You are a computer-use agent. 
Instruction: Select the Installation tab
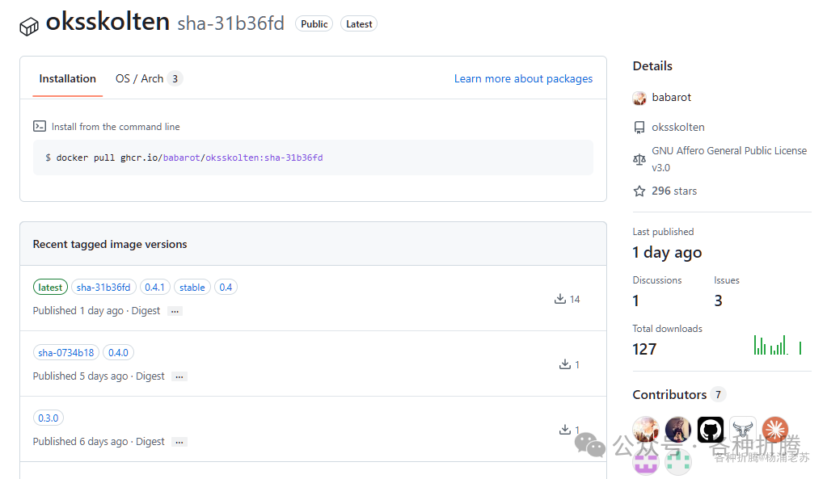[x=67, y=78]
